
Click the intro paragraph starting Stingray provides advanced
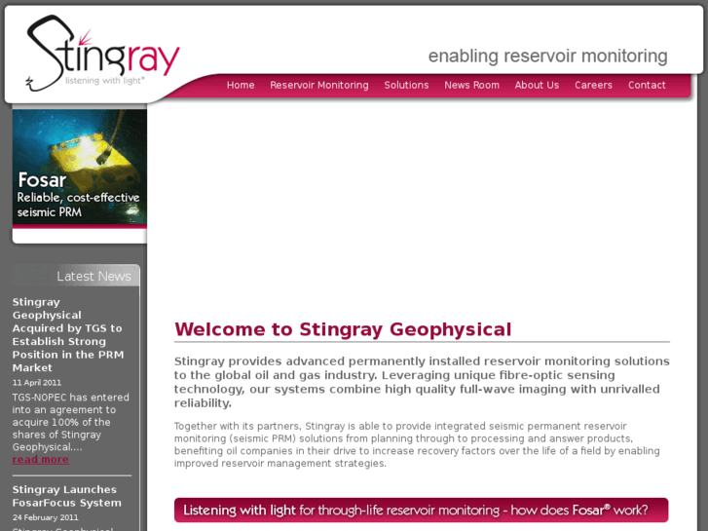pos(422,382)
